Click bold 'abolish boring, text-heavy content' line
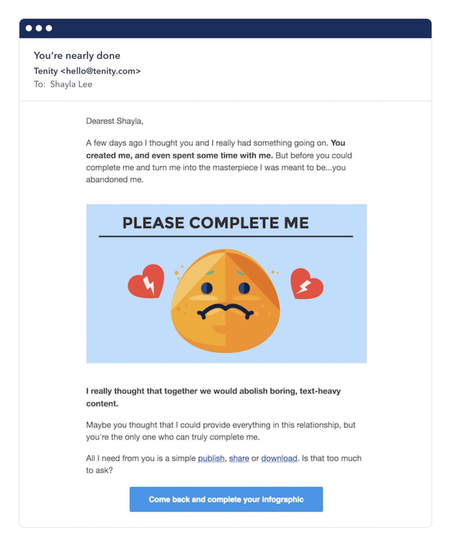Screen dimensions: 451x546 [213, 391]
